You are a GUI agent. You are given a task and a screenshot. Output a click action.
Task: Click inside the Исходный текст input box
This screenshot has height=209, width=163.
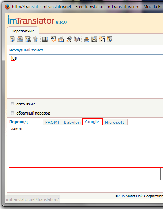86,76
